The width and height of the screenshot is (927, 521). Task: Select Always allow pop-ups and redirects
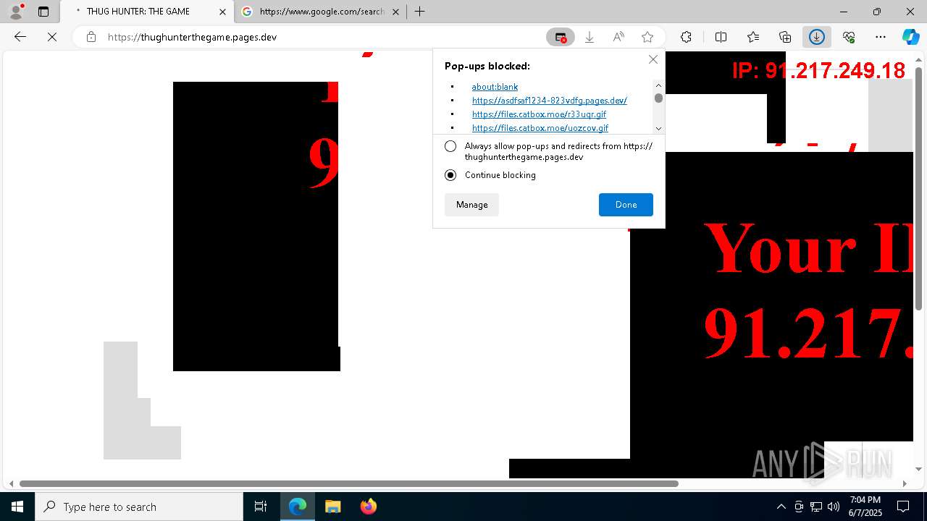(x=450, y=146)
